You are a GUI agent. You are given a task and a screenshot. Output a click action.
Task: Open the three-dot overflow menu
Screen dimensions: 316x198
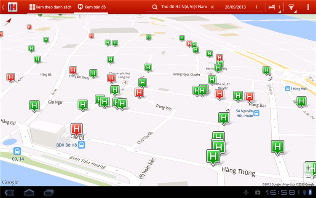(310, 7)
